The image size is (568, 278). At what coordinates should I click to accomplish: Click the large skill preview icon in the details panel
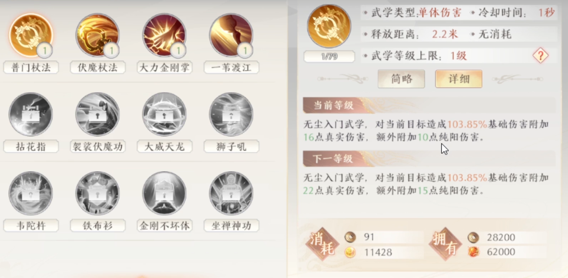[x=329, y=26]
